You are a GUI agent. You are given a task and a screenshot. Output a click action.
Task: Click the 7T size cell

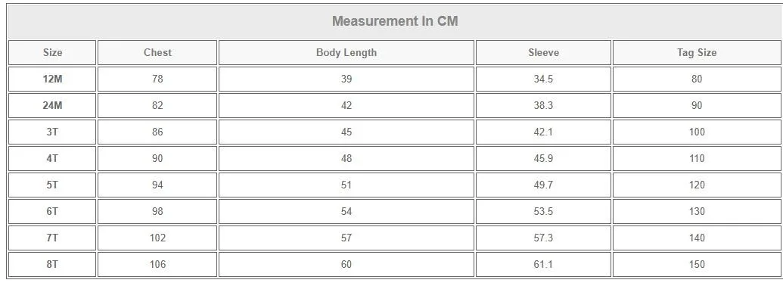point(52,238)
